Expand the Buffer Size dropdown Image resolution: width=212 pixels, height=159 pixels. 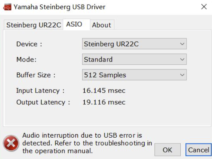134,75
